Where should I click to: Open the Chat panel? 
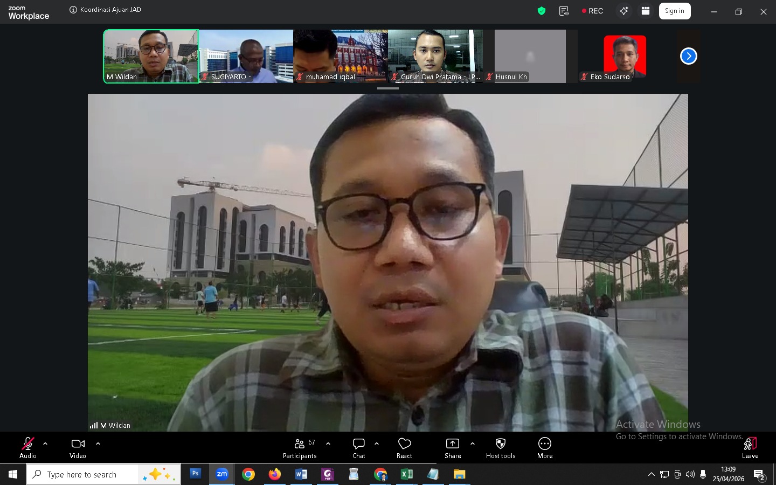[x=359, y=447]
